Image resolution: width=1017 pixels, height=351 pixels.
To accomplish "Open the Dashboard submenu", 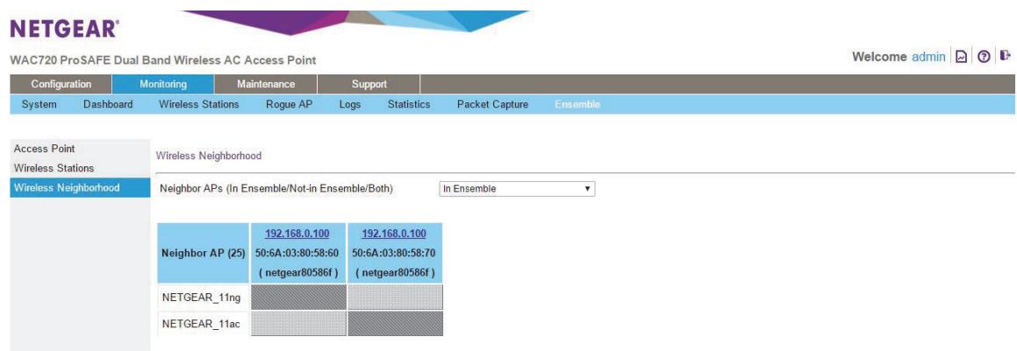I will [x=108, y=104].
